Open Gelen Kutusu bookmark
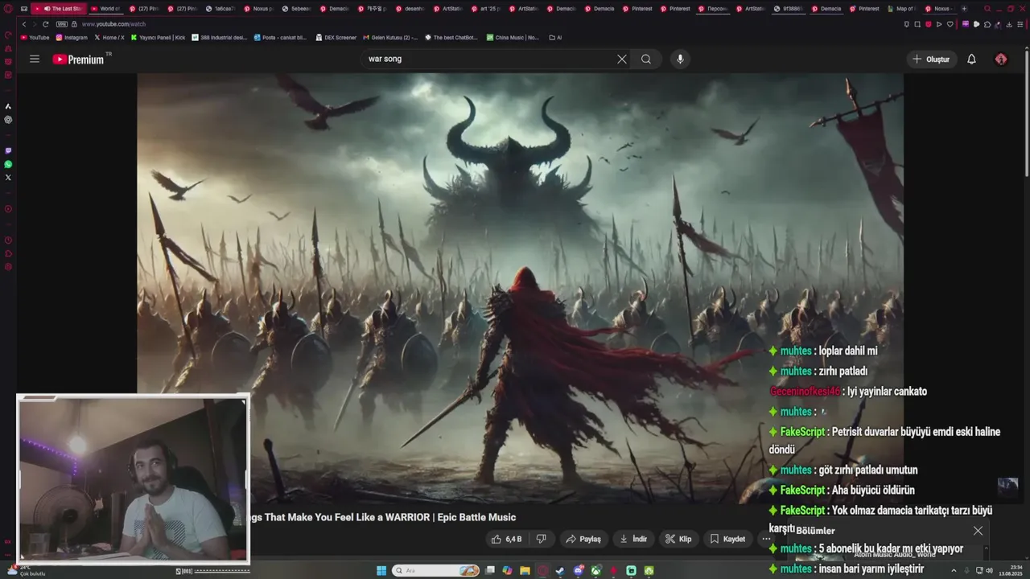Viewport: 1030px width, 579px height. pos(390,38)
